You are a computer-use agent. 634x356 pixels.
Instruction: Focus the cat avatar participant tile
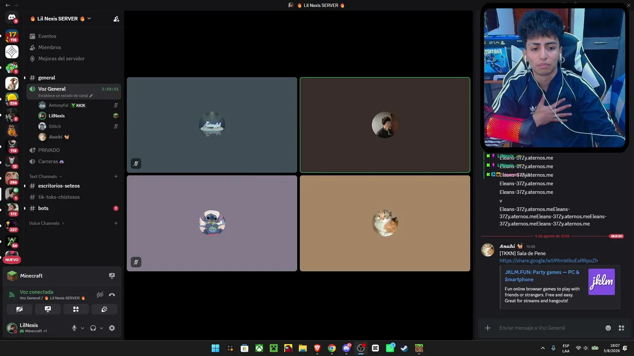[x=385, y=223]
